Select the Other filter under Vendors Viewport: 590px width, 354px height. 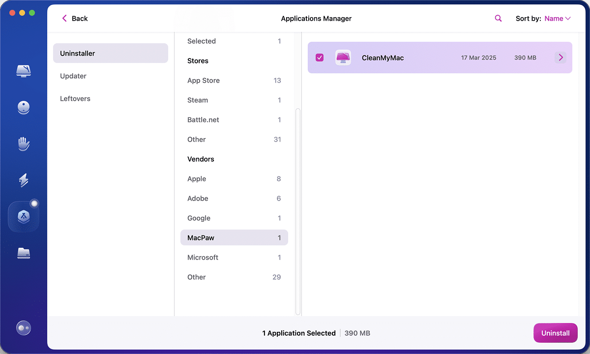click(x=234, y=277)
